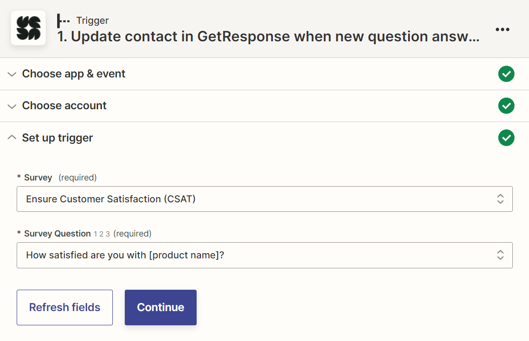Click the Refresh fields button
529x341 pixels.
64,307
